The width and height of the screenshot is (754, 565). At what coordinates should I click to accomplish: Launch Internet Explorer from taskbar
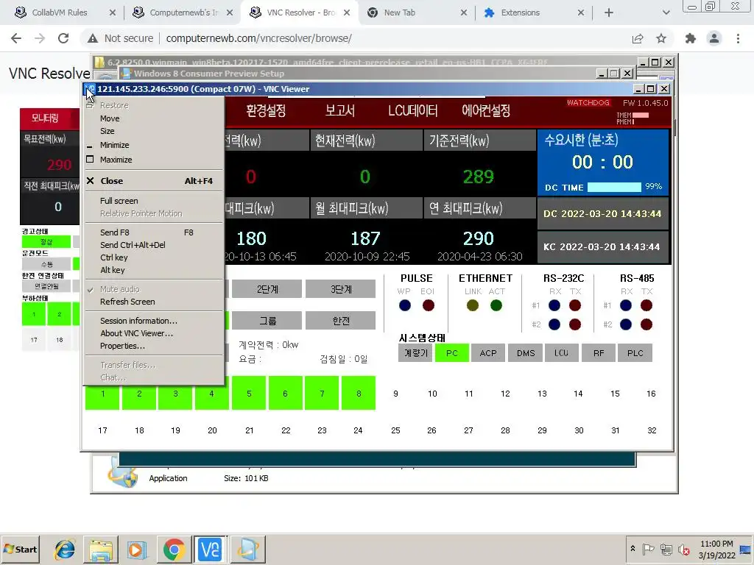click(65, 550)
